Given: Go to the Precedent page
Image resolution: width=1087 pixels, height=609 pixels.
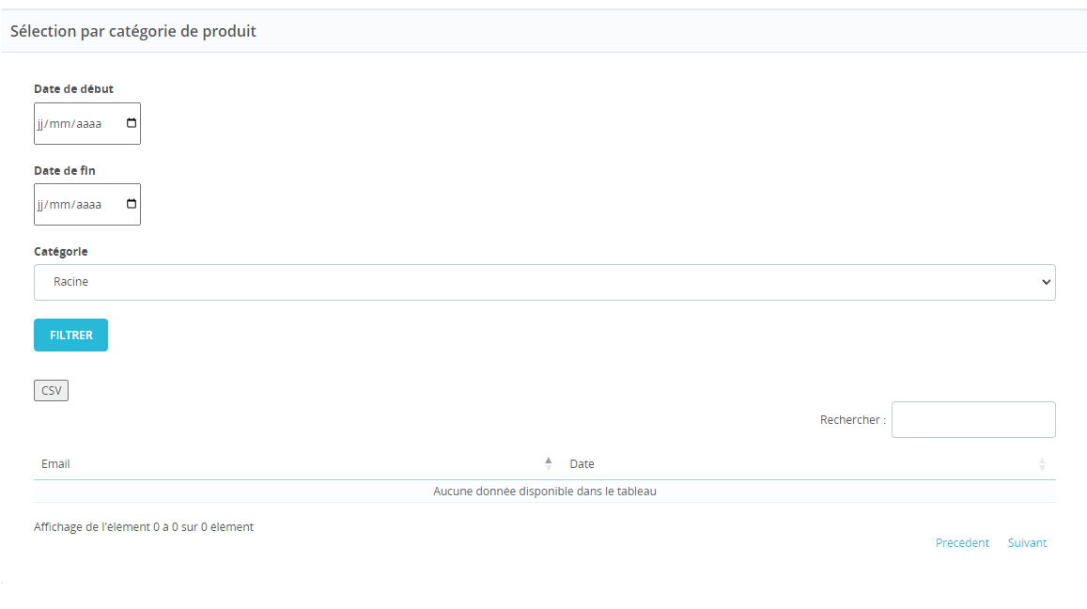Looking at the screenshot, I should pos(962,542).
